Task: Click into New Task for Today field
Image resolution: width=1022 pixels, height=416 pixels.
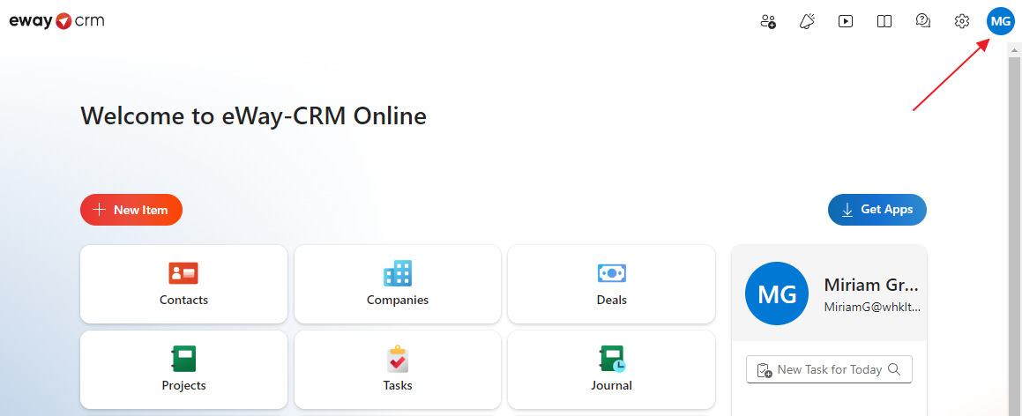Action: [x=829, y=369]
